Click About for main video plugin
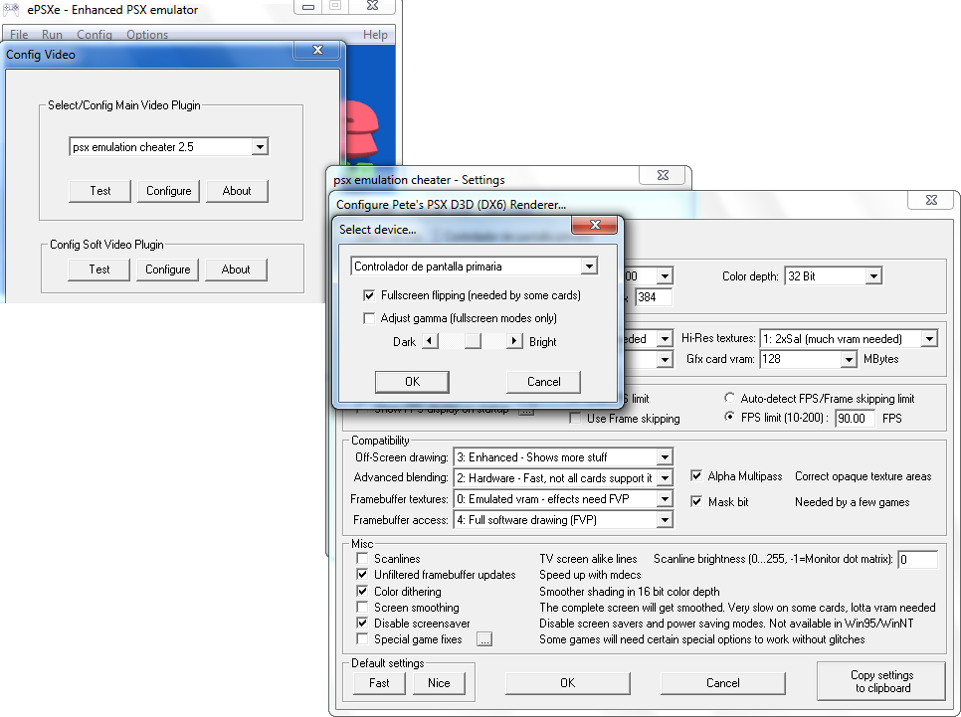Viewport: 961px width, 717px height. click(237, 191)
